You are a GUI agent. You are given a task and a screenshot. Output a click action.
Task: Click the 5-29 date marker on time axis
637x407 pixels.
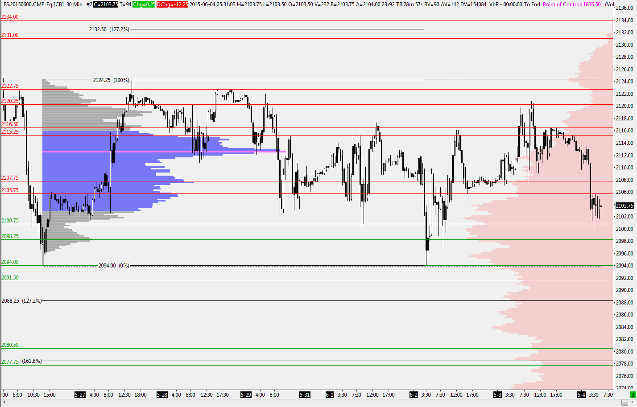pos(246,395)
